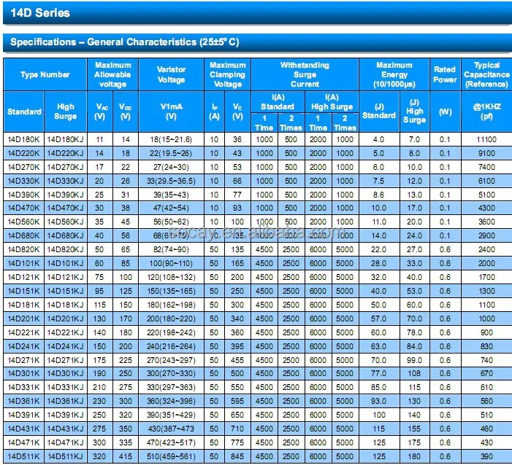Click the Maximum Clamping Voltage header

coord(227,74)
